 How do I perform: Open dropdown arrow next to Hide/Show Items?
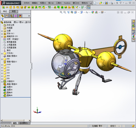click(x=90, y=12)
